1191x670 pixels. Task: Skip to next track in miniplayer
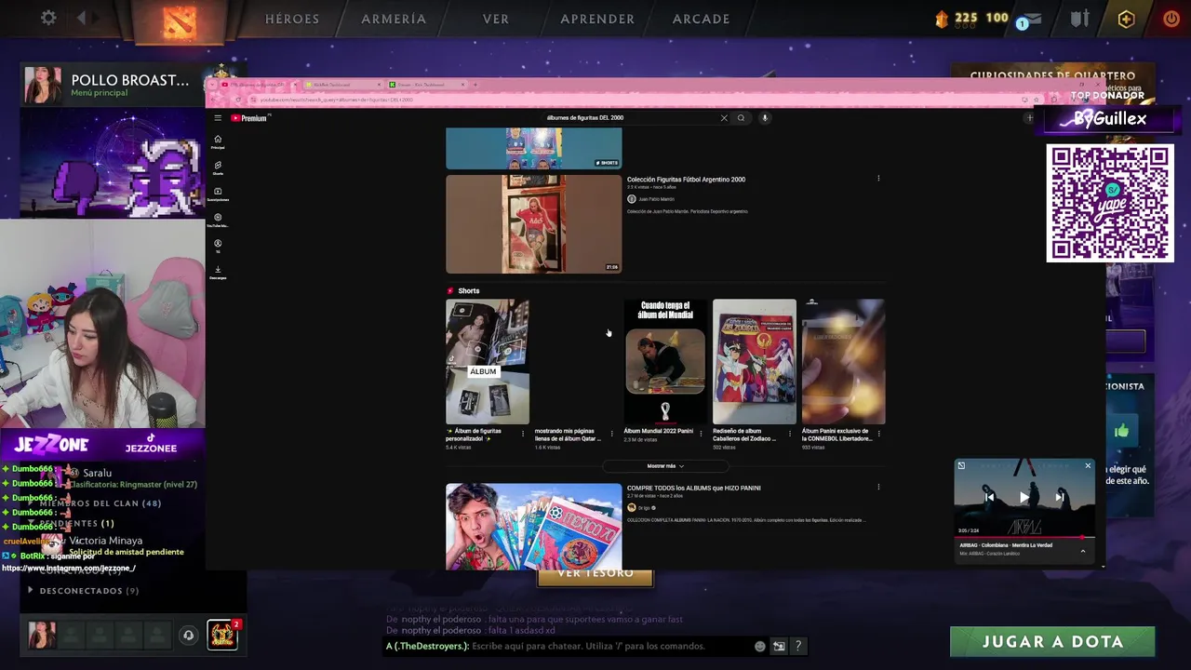(x=1059, y=497)
